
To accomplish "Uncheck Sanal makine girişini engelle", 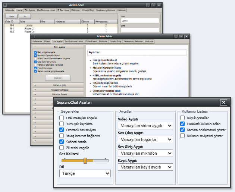I will click(35, 71).
